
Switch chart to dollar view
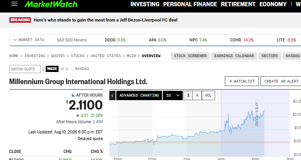(188, 95)
